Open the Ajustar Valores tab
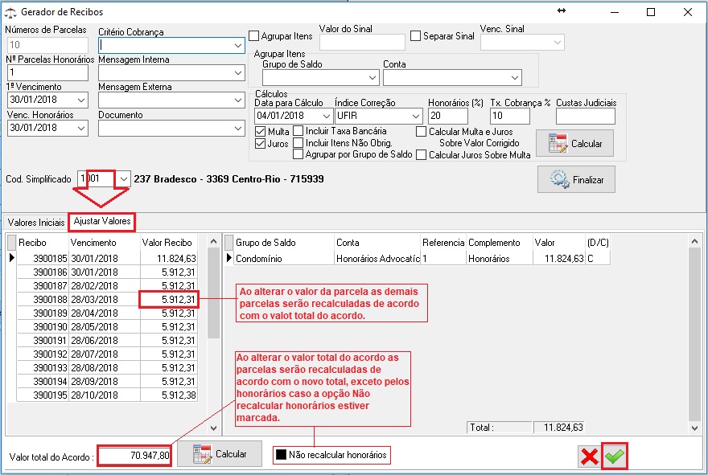The height and width of the screenshot is (475, 708). click(101, 221)
